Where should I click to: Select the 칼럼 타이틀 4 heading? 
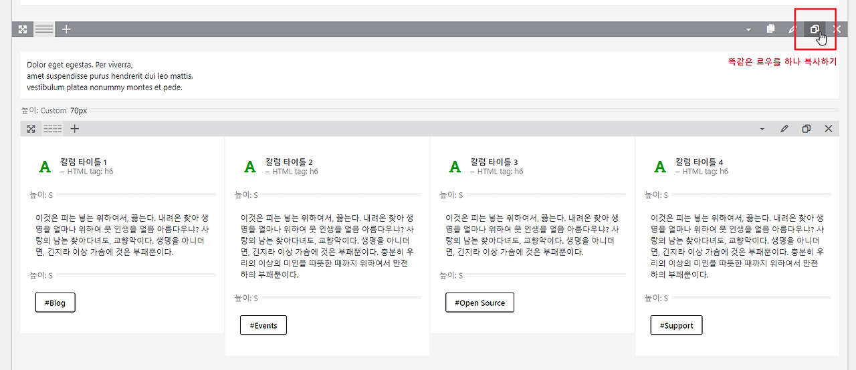pos(699,162)
